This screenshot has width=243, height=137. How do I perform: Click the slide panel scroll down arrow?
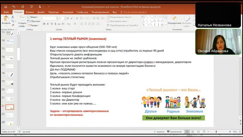point(19,128)
